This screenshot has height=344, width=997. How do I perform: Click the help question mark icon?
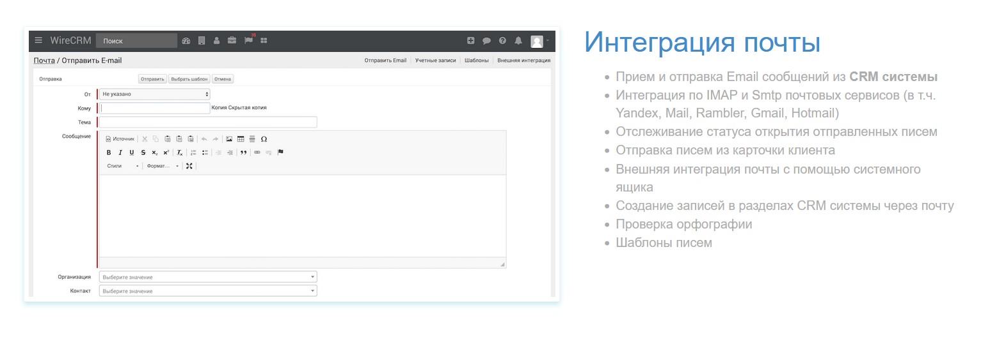(x=502, y=41)
